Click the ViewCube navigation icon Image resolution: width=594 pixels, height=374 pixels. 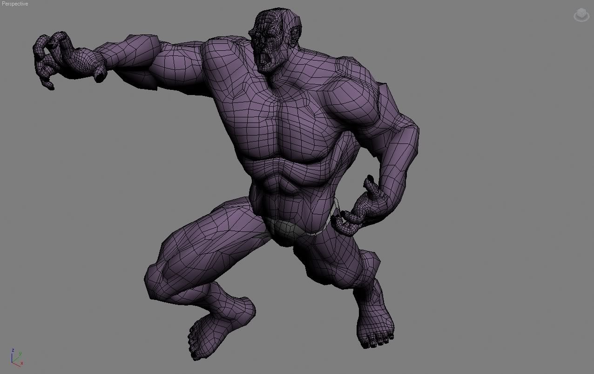tap(581, 15)
